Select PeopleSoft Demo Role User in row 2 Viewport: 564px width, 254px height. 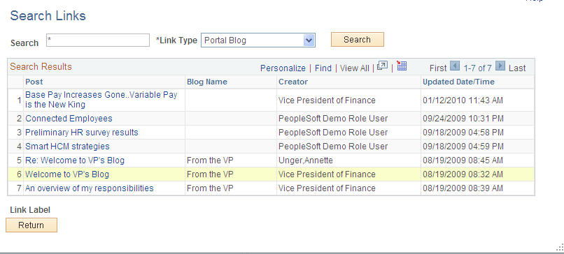pyautogui.click(x=333, y=119)
